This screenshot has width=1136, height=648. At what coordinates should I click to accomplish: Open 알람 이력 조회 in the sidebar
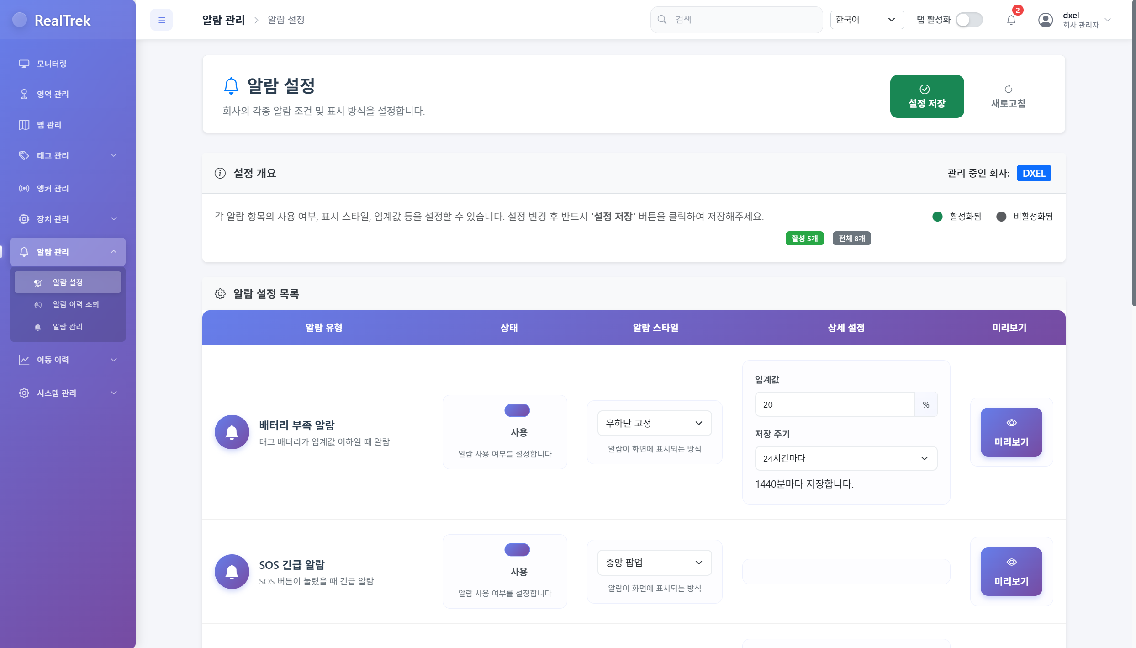click(76, 304)
